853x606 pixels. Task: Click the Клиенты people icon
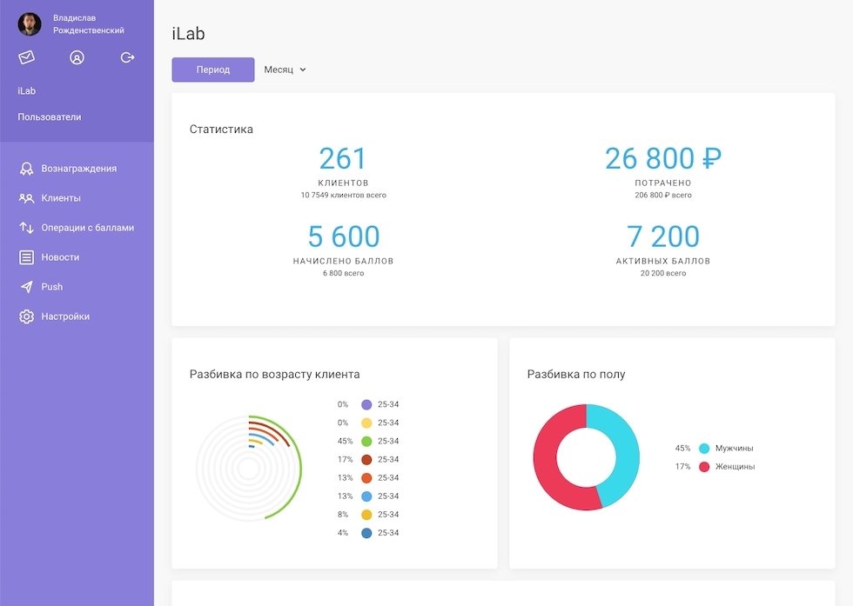[x=26, y=198]
